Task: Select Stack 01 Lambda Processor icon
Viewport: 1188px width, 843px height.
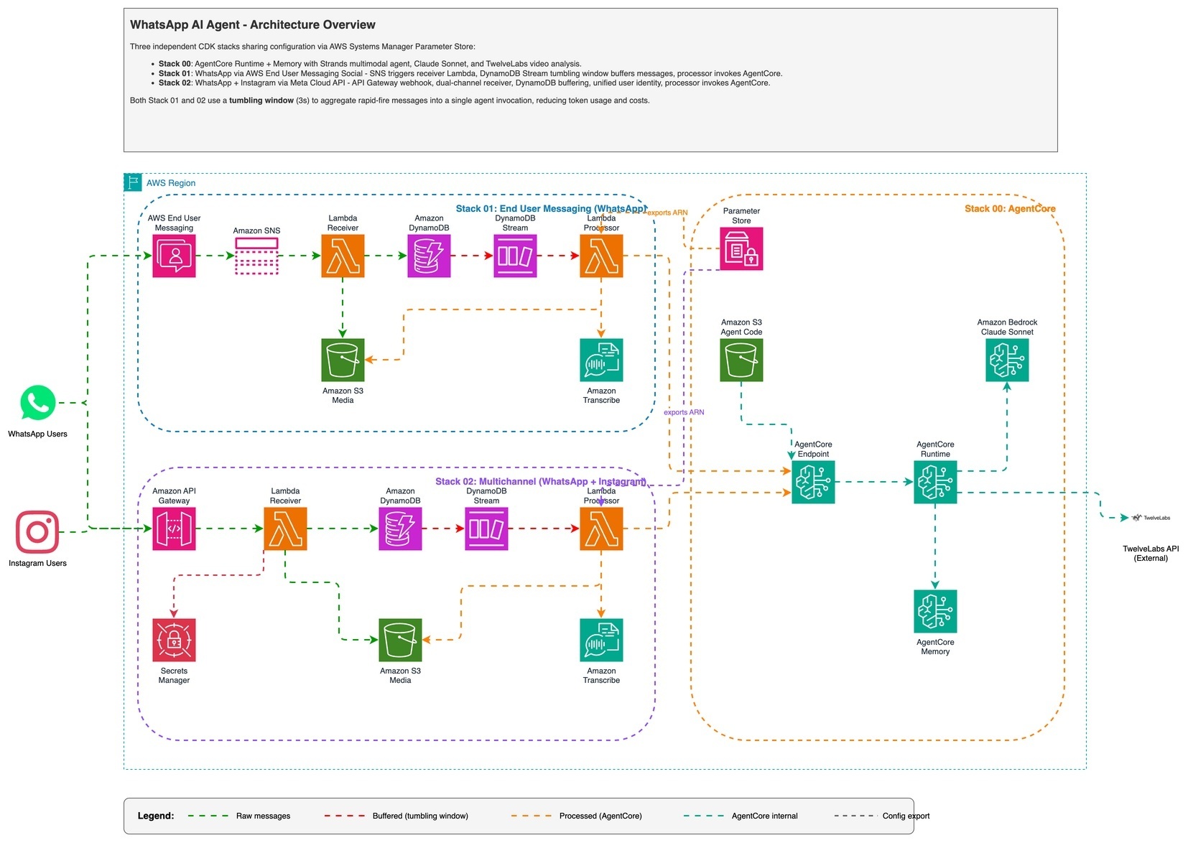Action: coord(601,256)
